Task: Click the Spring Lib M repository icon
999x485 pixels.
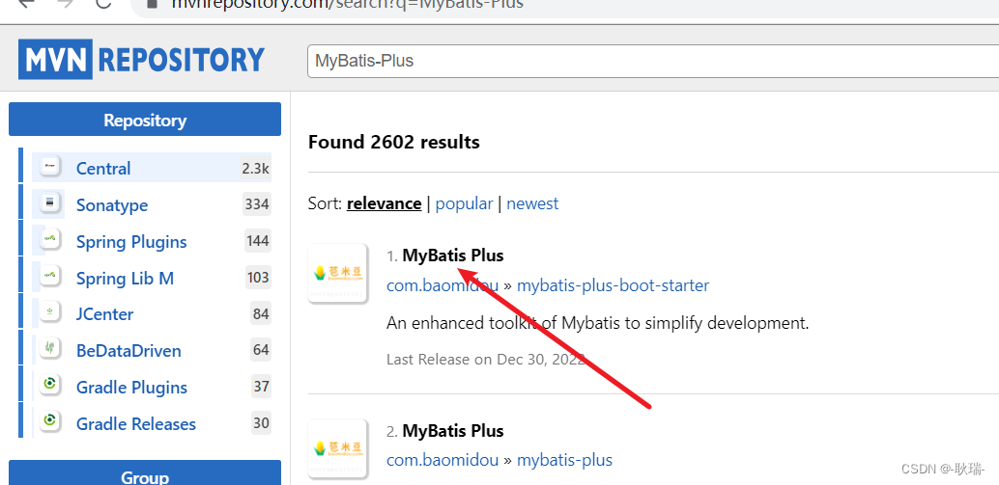Action: (49, 277)
